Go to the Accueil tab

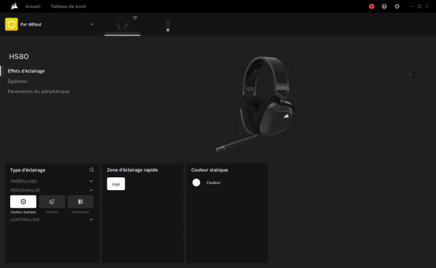(33, 6)
